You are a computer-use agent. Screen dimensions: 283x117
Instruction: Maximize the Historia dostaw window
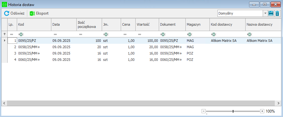(x=265, y=4)
